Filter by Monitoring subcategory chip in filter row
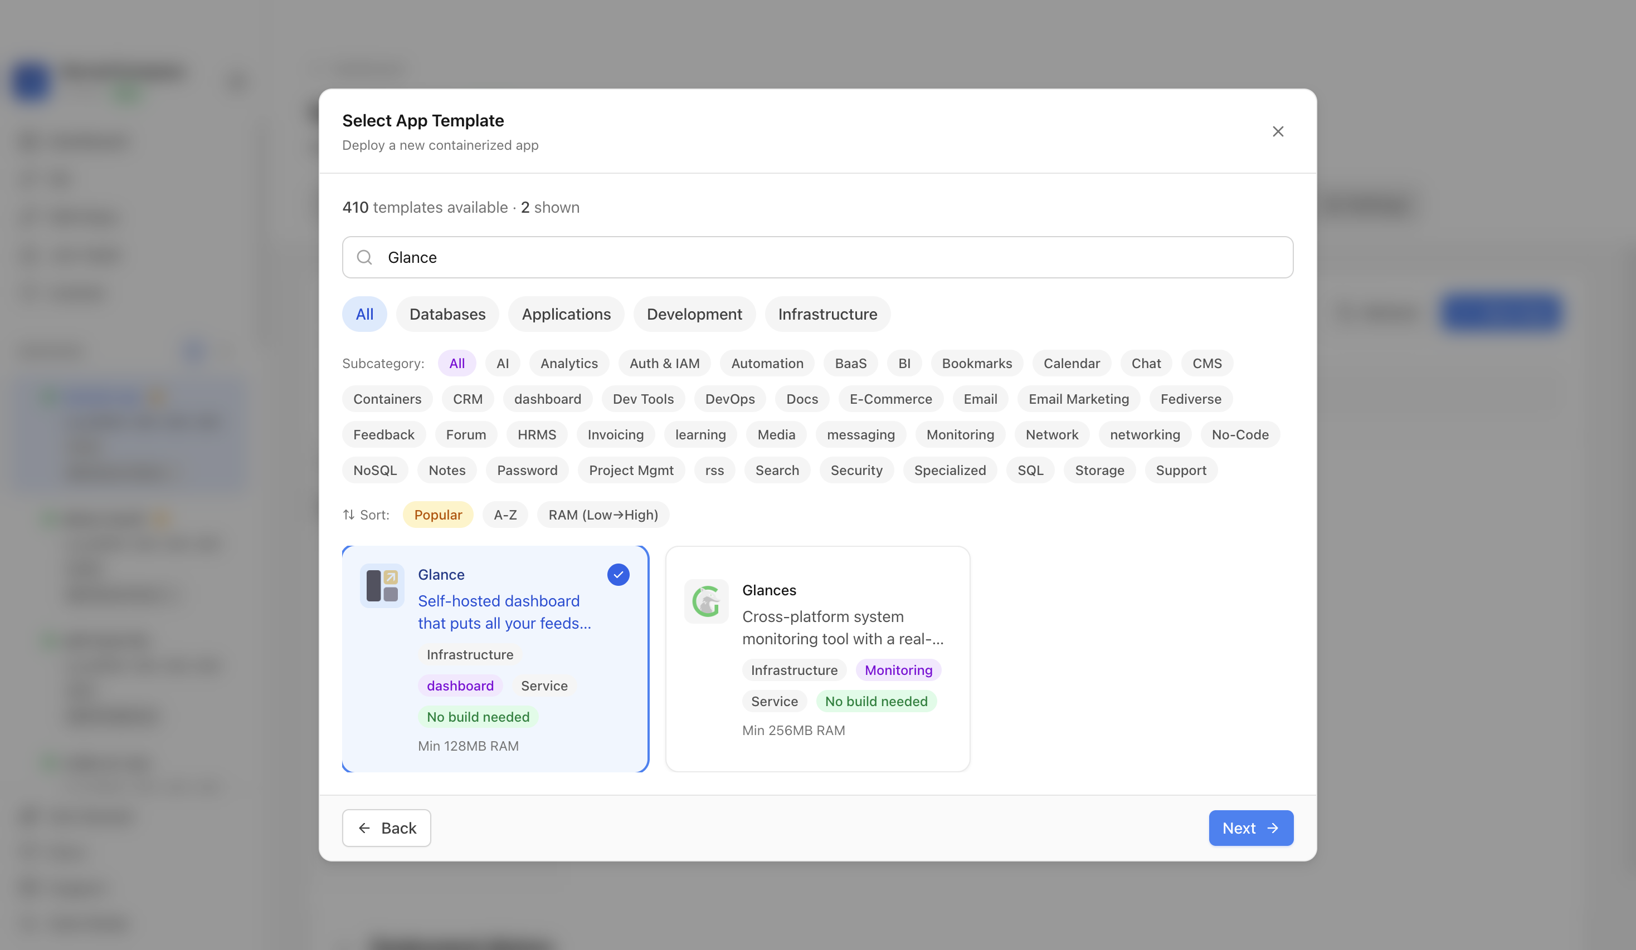This screenshot has width=1636, height=950. (x=960, y=435)
